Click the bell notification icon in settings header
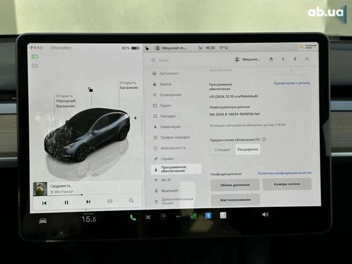The image size is (352, 264). (283, 59)
